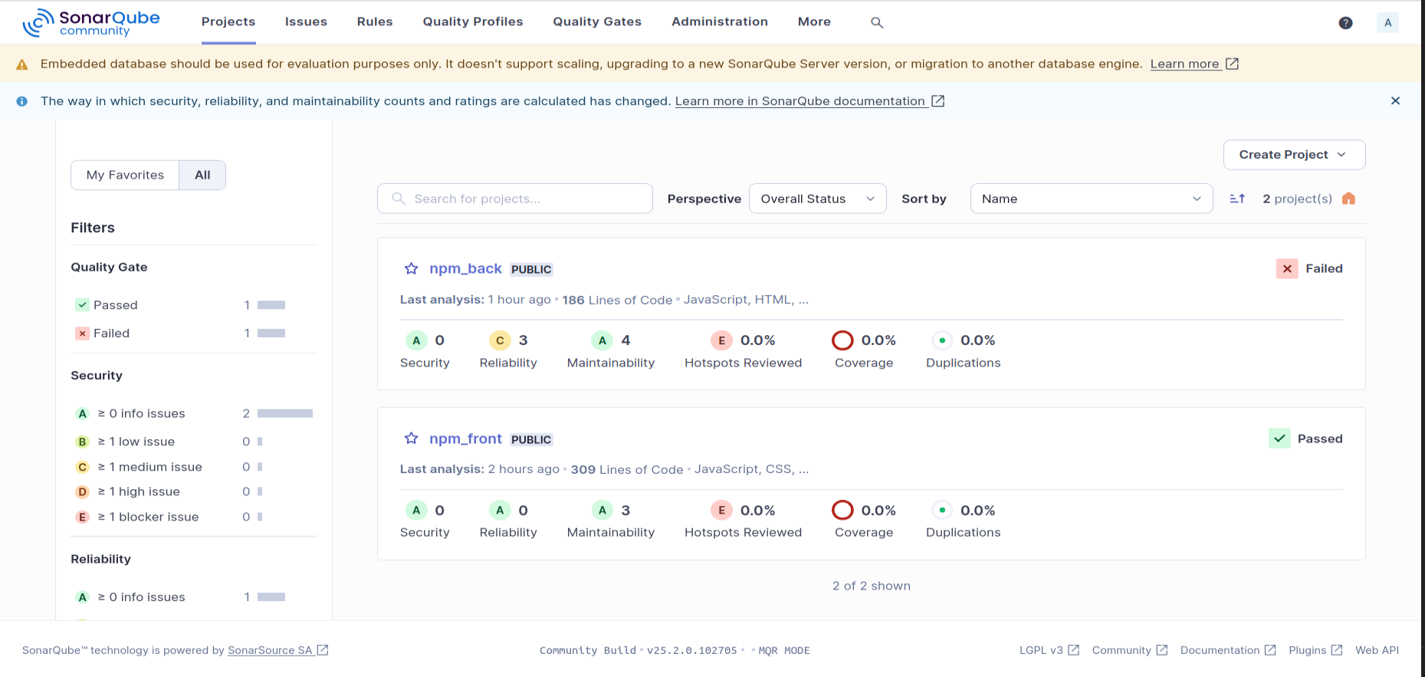Click the warning triangle icon in database banner
Viewport: 1425px width, 677px height.
coord(22,64)
